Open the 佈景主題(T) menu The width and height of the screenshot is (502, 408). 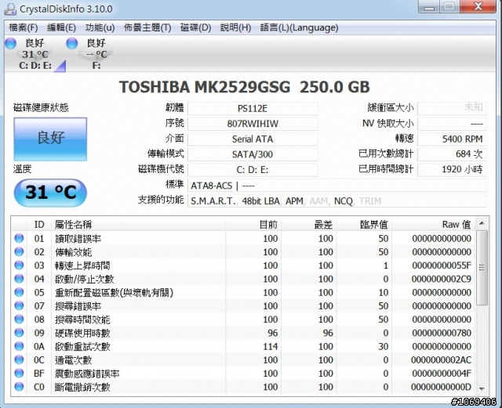[147, 28]
